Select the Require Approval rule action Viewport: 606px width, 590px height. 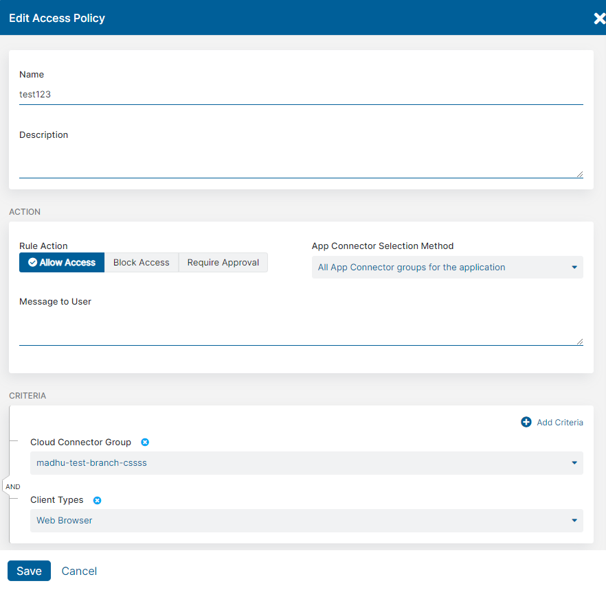click(223, 262)
